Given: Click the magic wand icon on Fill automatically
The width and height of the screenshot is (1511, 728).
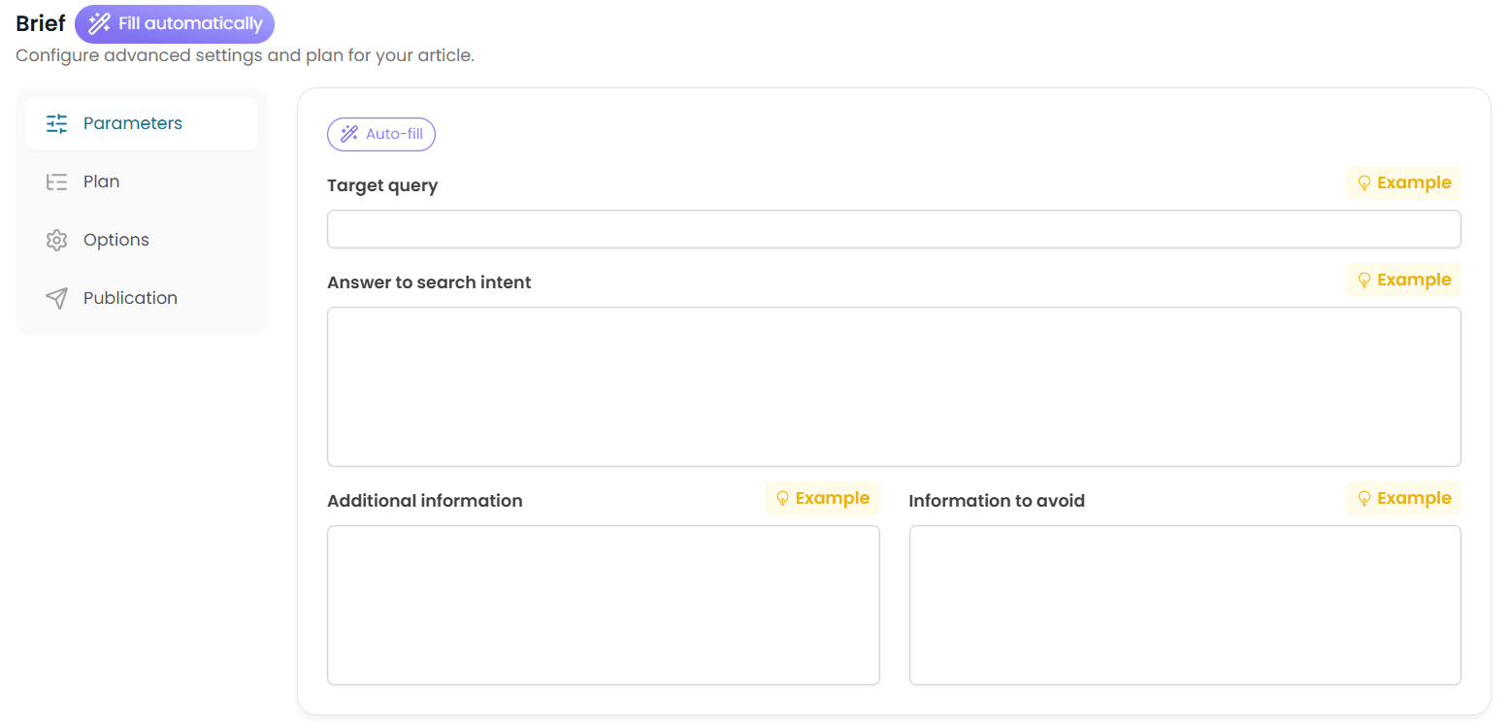Looking at the screenshot, I should 98,23.
